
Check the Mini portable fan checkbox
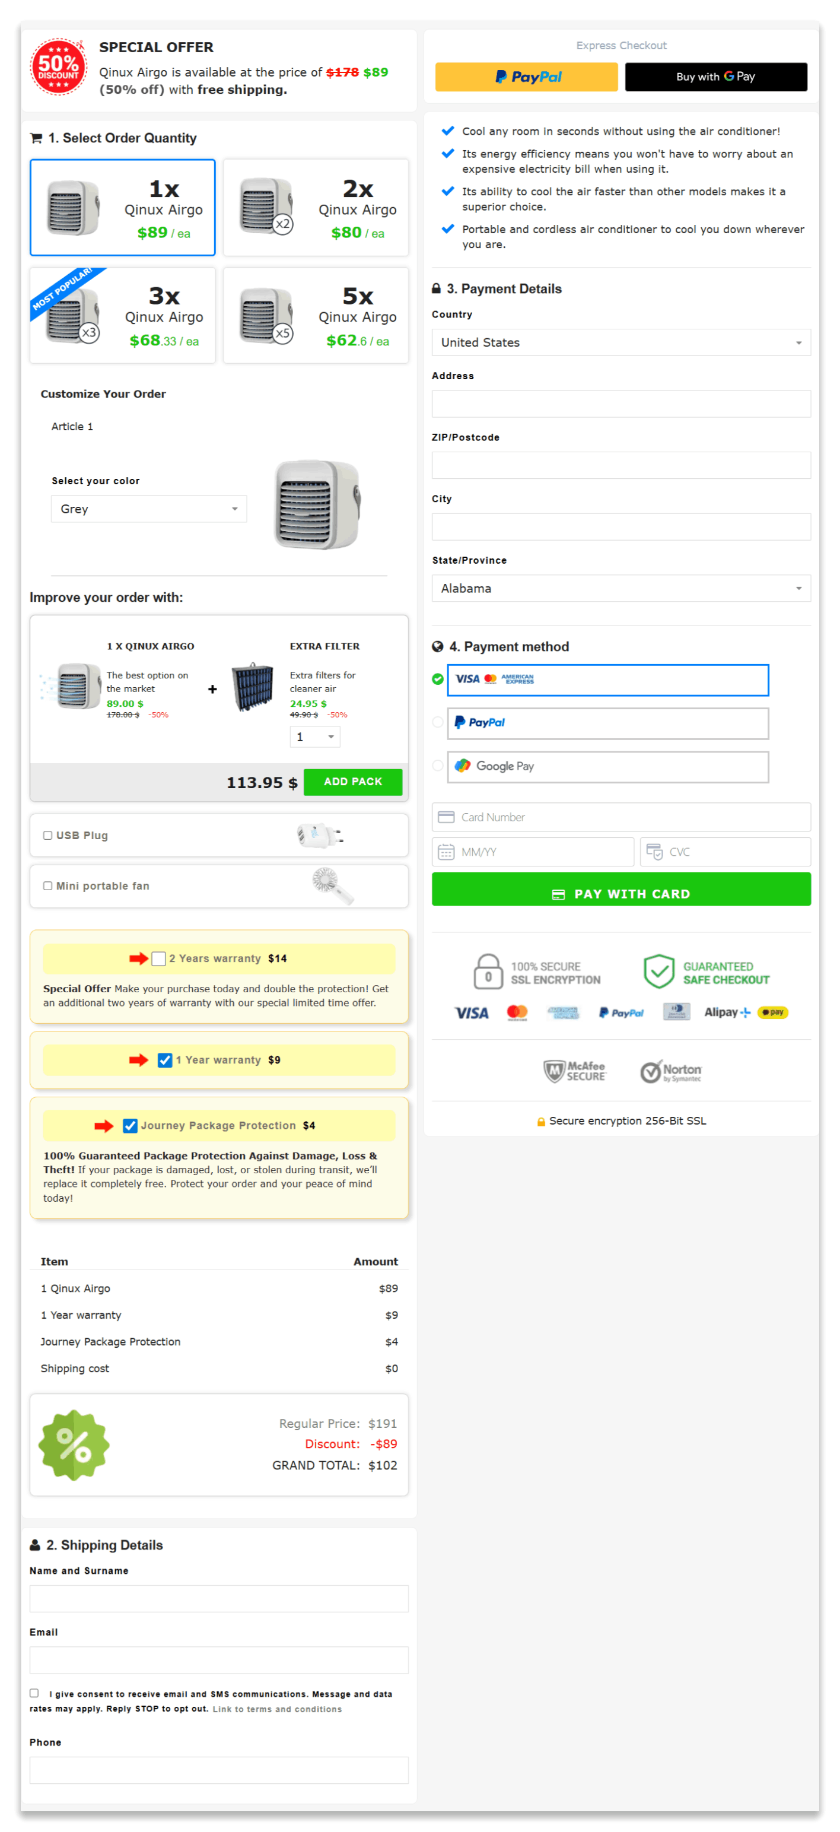pyautogui.click(x=47, y=886)
